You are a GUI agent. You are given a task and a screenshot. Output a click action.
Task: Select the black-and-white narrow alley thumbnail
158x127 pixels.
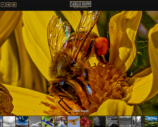(138, 121)
